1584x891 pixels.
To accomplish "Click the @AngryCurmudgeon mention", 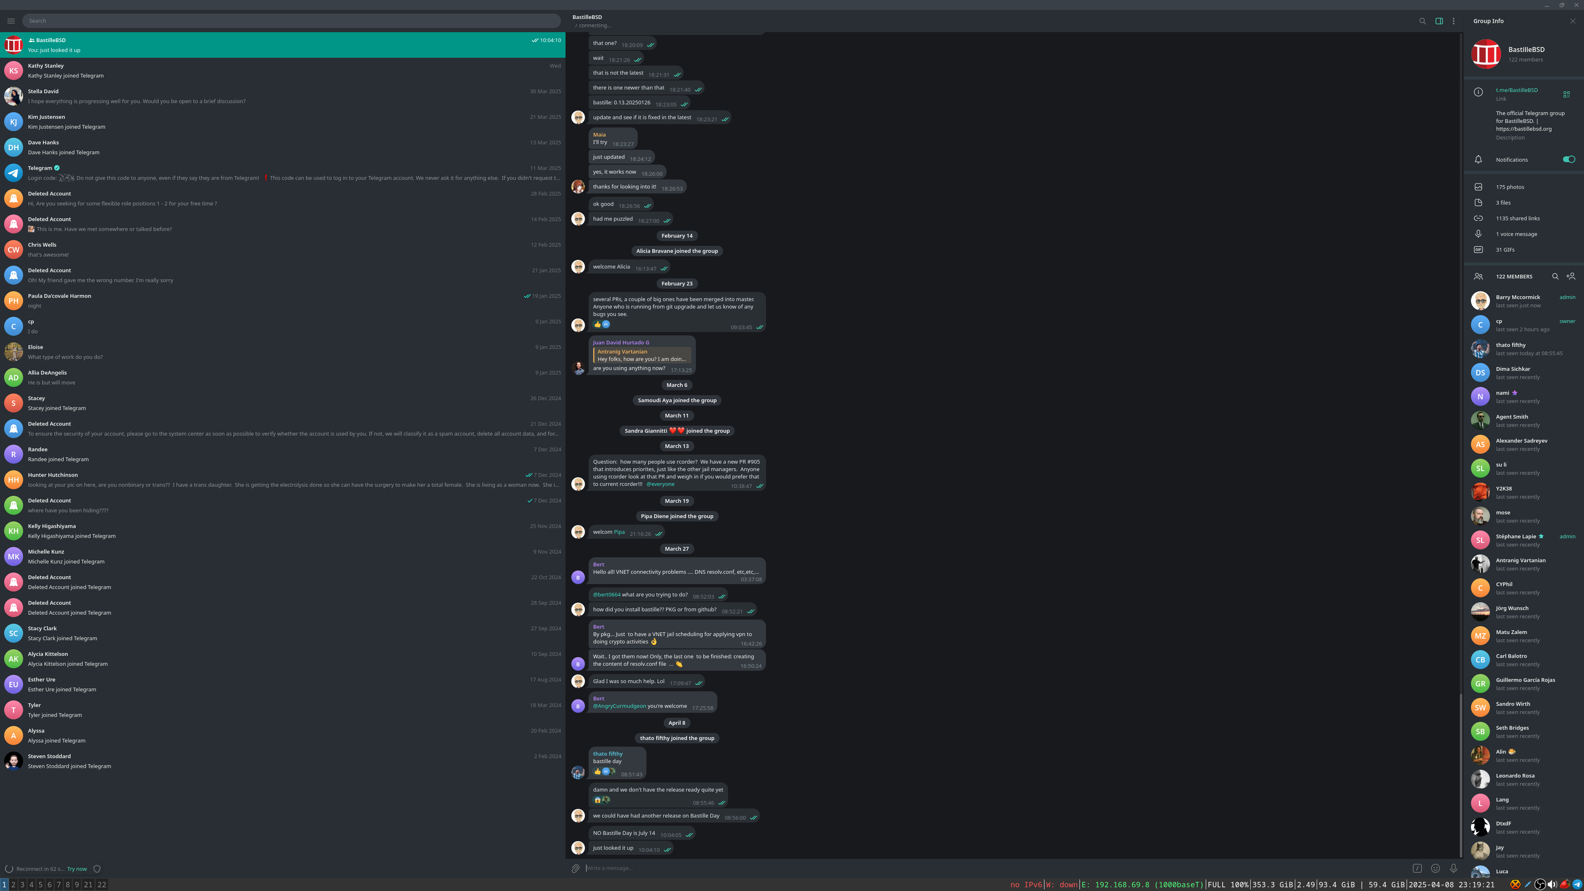I will (619, 706).
